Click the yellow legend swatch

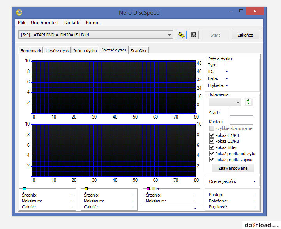pos(86,189)
